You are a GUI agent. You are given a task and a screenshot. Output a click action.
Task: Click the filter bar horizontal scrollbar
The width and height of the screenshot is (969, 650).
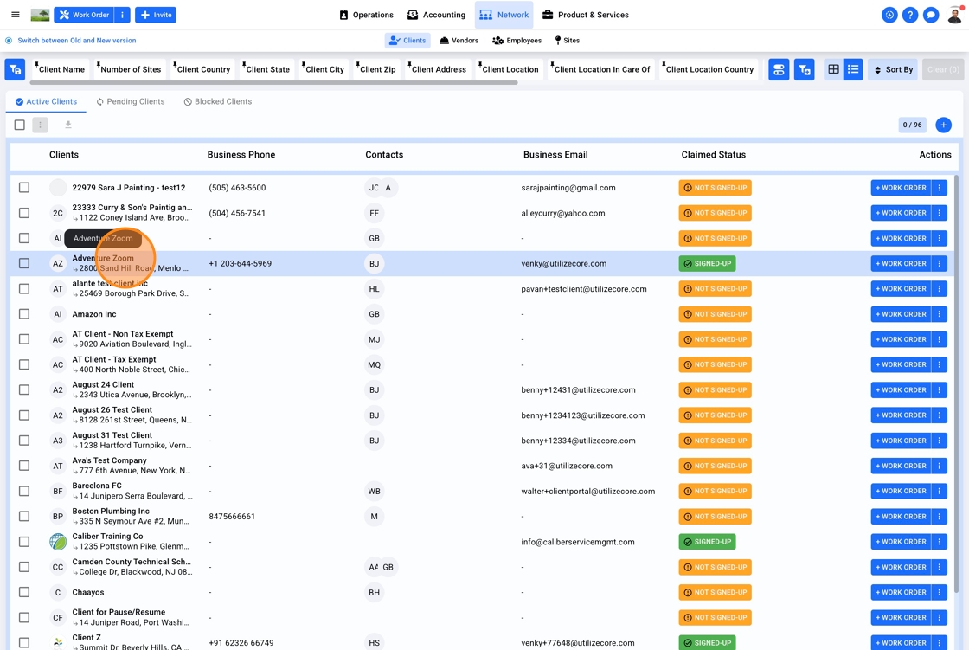[x=273, y=83]
